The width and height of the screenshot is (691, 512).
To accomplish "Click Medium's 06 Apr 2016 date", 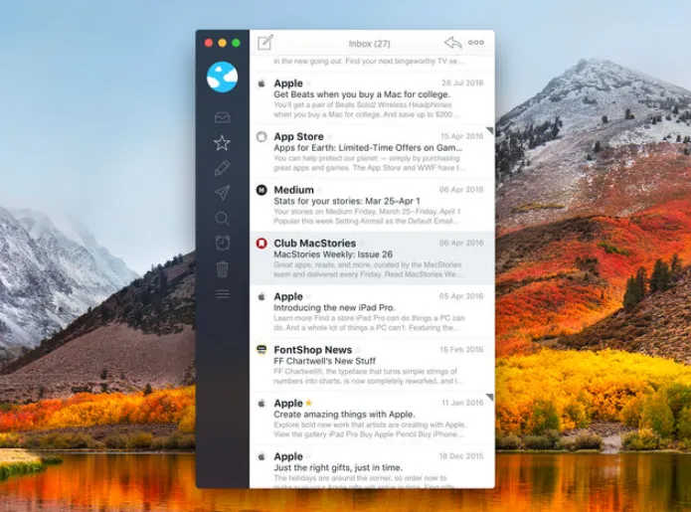I will 461,190.
